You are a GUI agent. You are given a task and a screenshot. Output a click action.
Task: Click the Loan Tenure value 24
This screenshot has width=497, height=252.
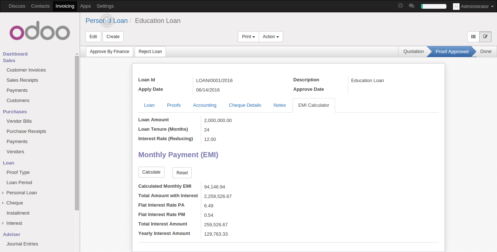click(207, 130)
